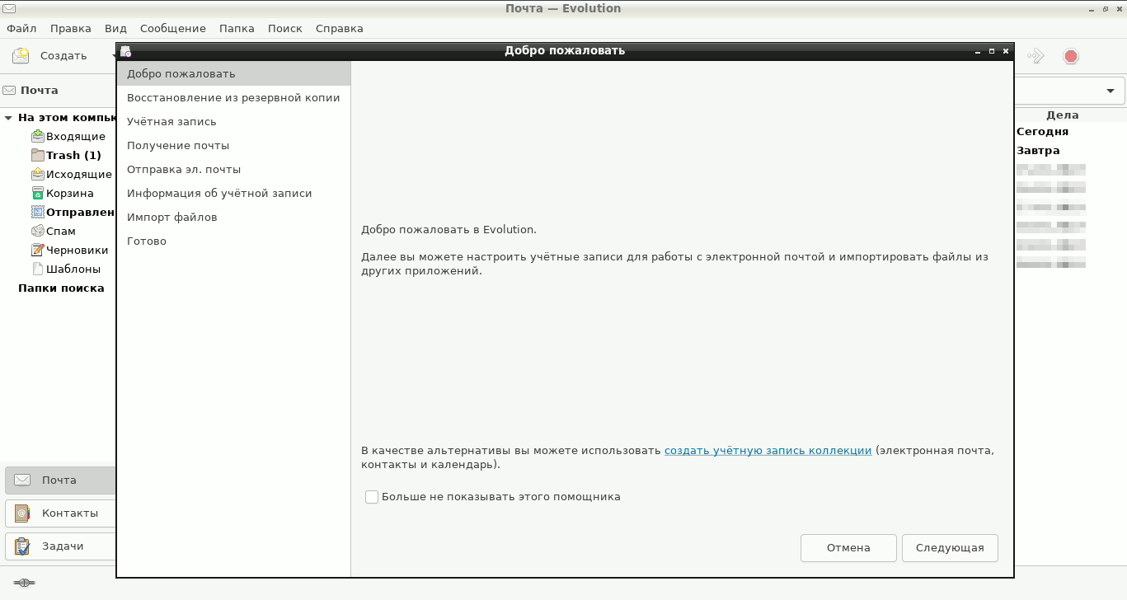Viewport: 1127px width, 600px height.
Task: Select the Исходящие outbox folder icon
Action: pos(37,174)
